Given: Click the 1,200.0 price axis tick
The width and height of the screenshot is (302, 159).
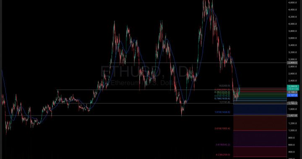Looking at the screenshot, I should (x=292, y=123).
